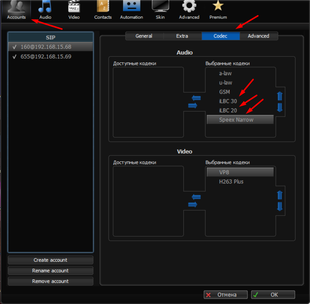Open the Skin settings section
310x304 pixels.
[160, 10]
